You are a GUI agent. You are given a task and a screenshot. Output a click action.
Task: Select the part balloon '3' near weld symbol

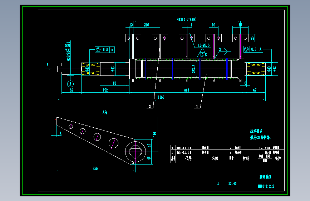(x=220, y=49)
